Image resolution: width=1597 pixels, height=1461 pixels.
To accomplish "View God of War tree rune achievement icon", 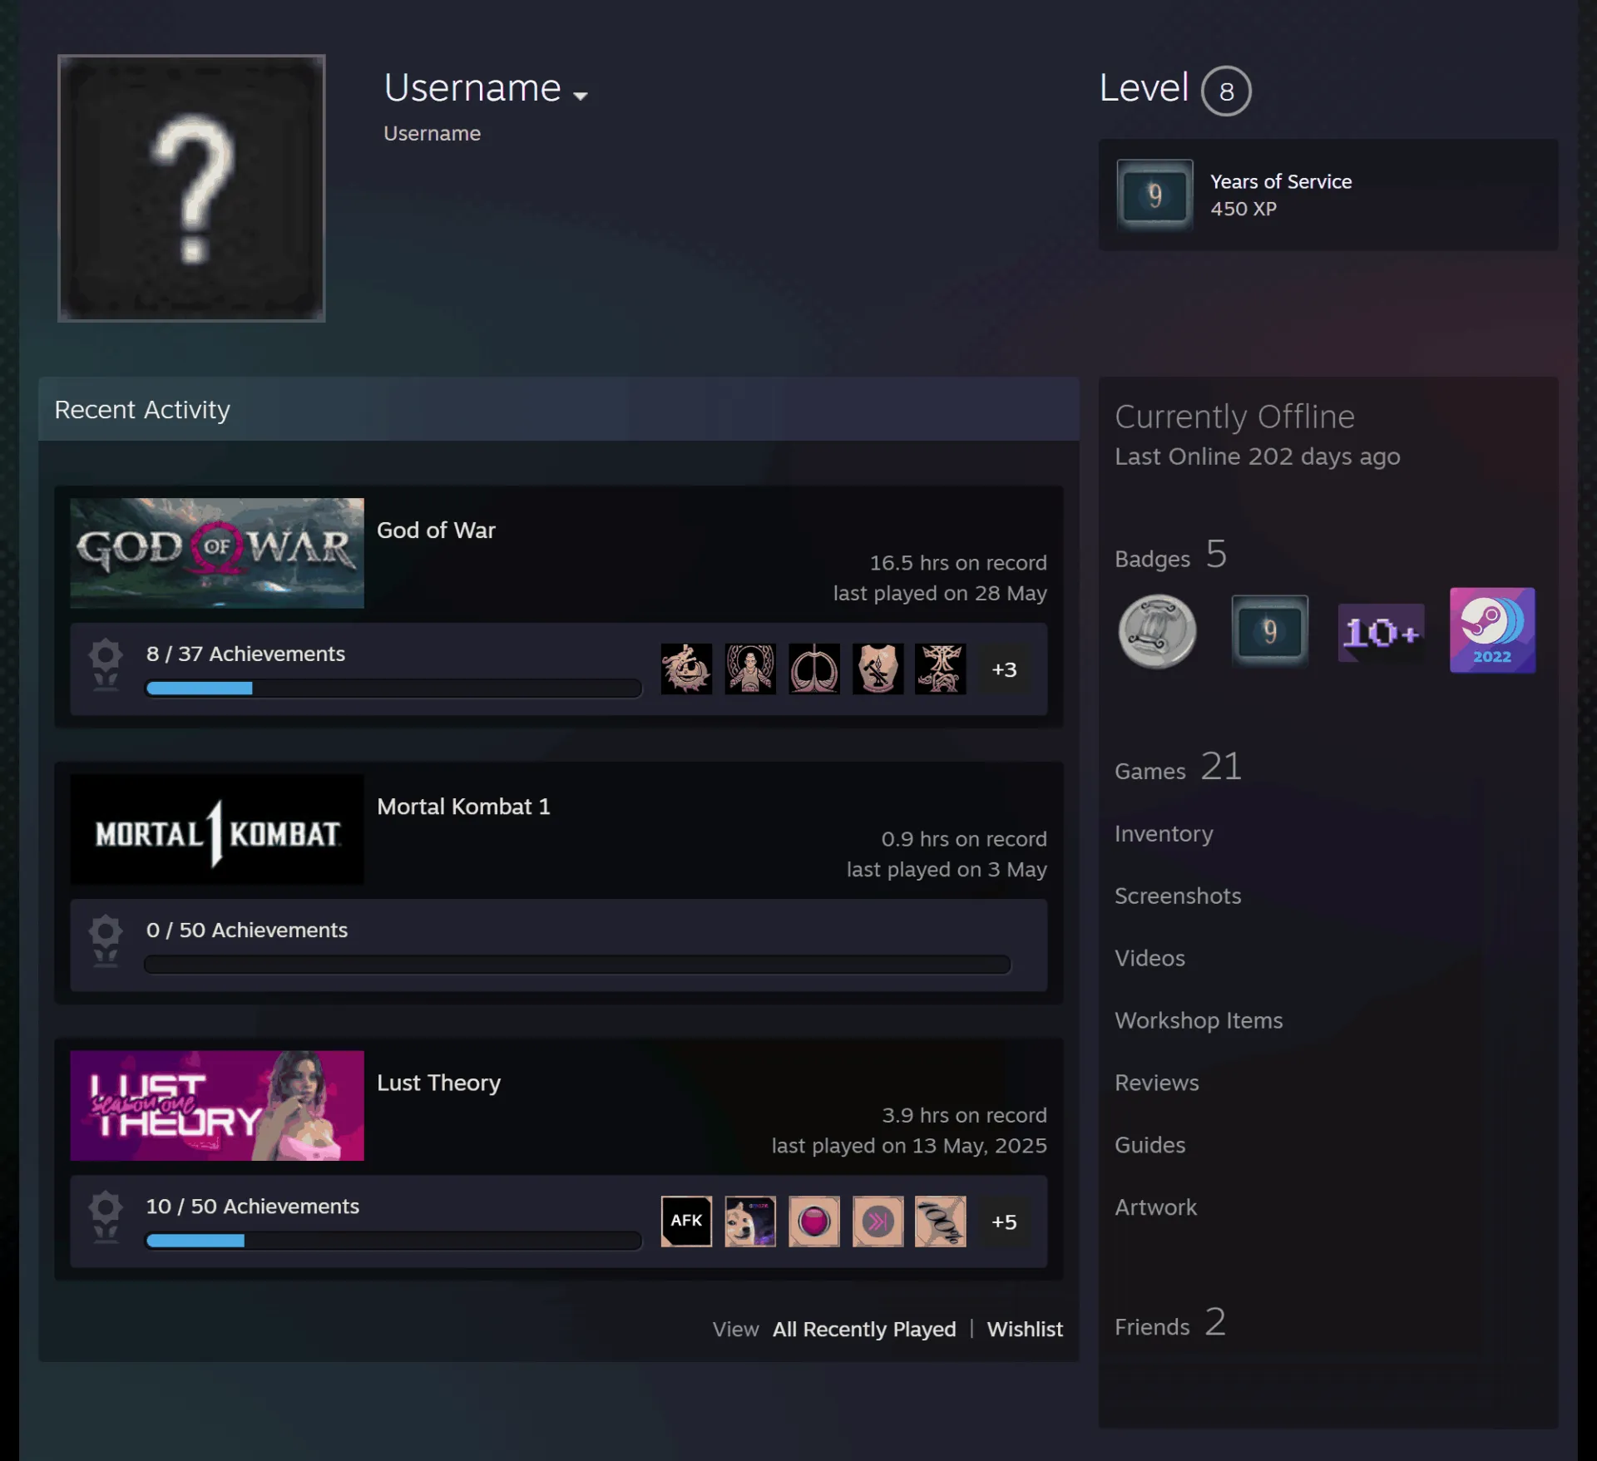I will tap(941, 669).
